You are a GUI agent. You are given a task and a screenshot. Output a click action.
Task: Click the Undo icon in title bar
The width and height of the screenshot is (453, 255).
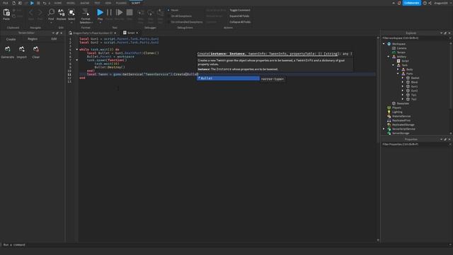45,3
